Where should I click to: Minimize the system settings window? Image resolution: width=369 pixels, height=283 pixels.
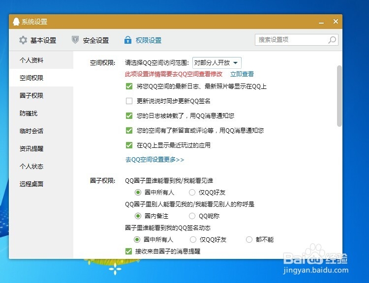(321, 23)
